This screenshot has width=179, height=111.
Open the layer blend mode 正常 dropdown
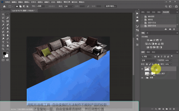[149, 60]
